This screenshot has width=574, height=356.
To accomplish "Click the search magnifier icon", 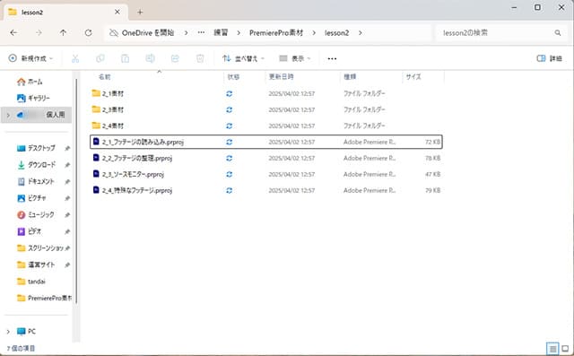I will [x=558, y=33].
